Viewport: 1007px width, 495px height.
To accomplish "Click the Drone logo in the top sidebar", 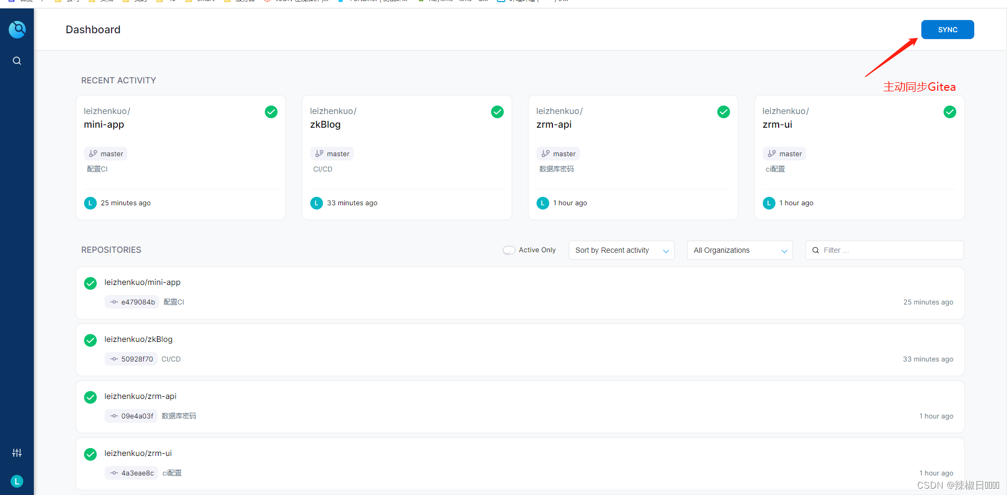I will point(17,30).
